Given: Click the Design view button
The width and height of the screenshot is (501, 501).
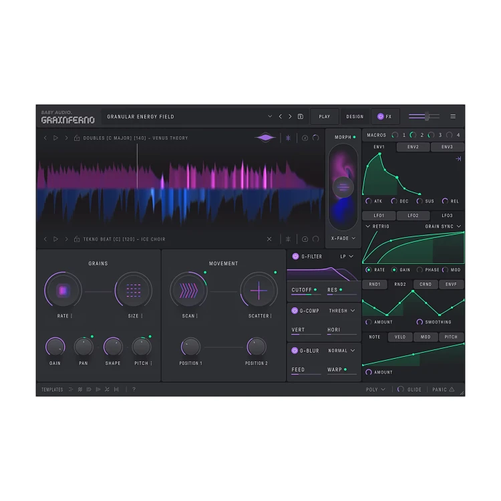Looking at the screenshot, I should click(x=355, y=117).
